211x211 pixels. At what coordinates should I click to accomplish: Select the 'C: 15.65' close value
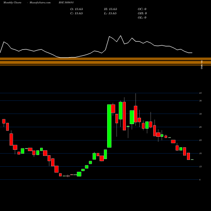(77, 14)
